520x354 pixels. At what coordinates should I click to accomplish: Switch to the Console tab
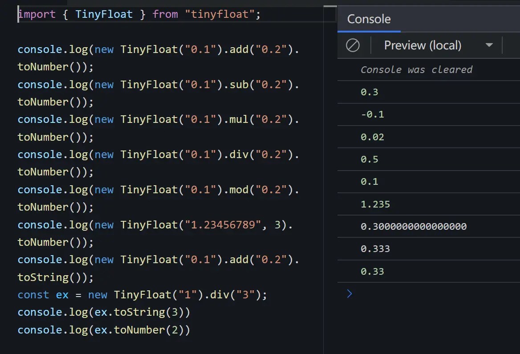[x=369, y=19]
